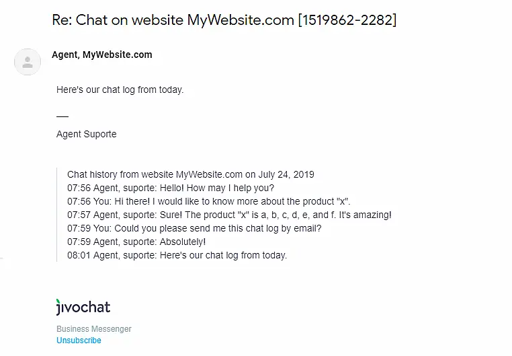Click the signature separator dash

[x=62, y=116]
